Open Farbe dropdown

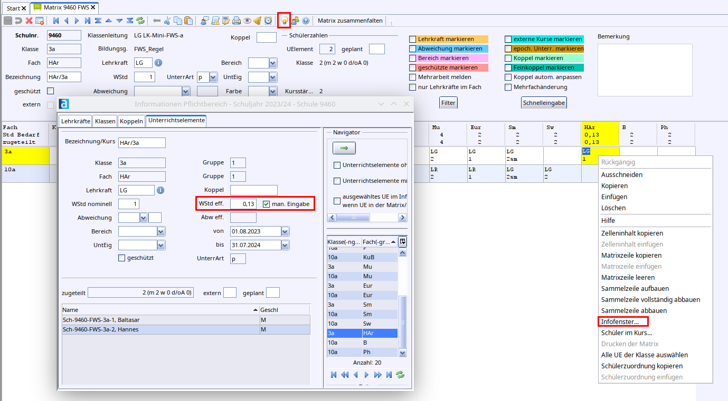[273, 91]
